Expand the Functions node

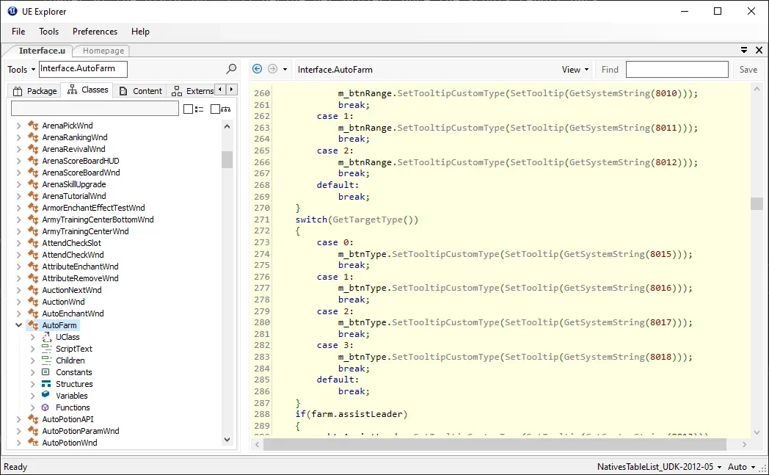point(33,407)
